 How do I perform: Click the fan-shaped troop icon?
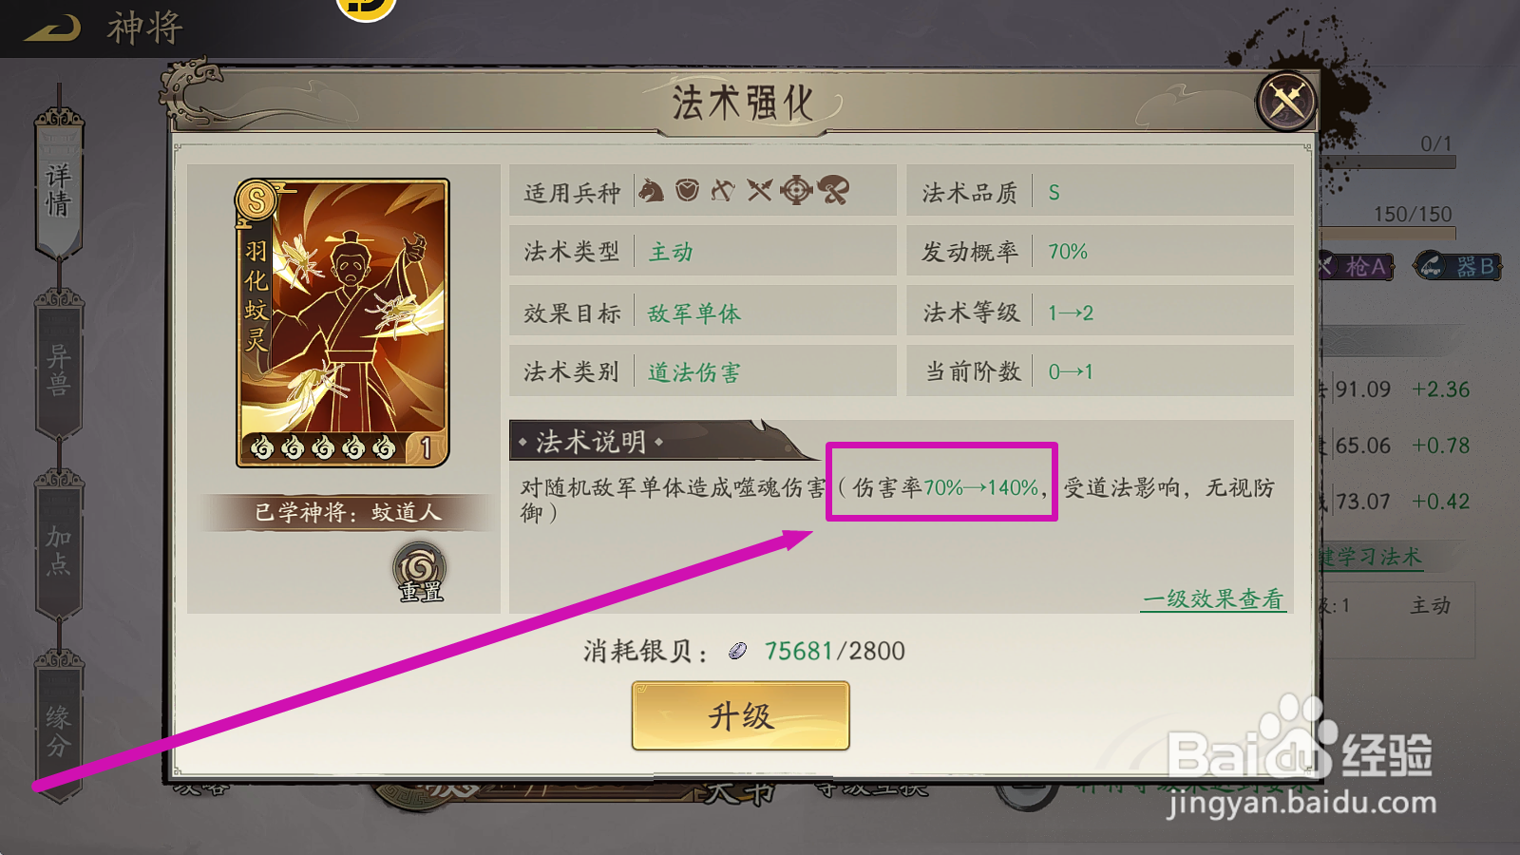coord(833,191)
